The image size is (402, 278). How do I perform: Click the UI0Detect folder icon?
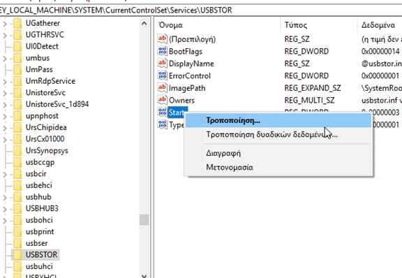(17, 46)
